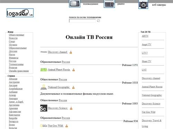The image size is (173, 129).
Task: Open Angel TV in Top 20 TV
Action: point(146,44)
